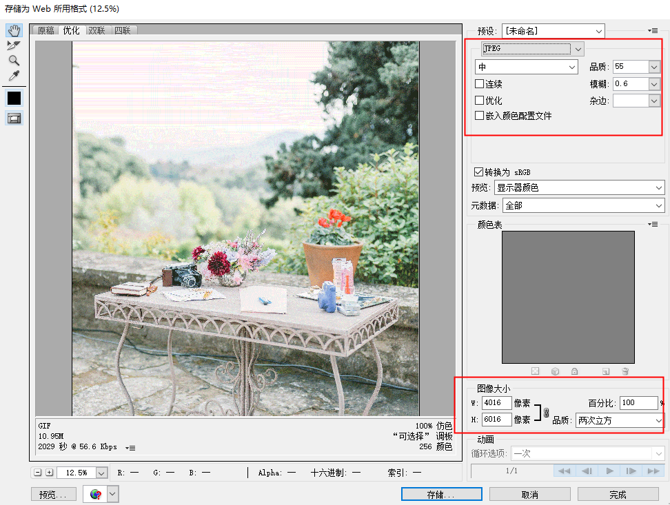Select the Eyedropper tool
The height and width of the screenshot is (505, 670).
coord(14,76)
